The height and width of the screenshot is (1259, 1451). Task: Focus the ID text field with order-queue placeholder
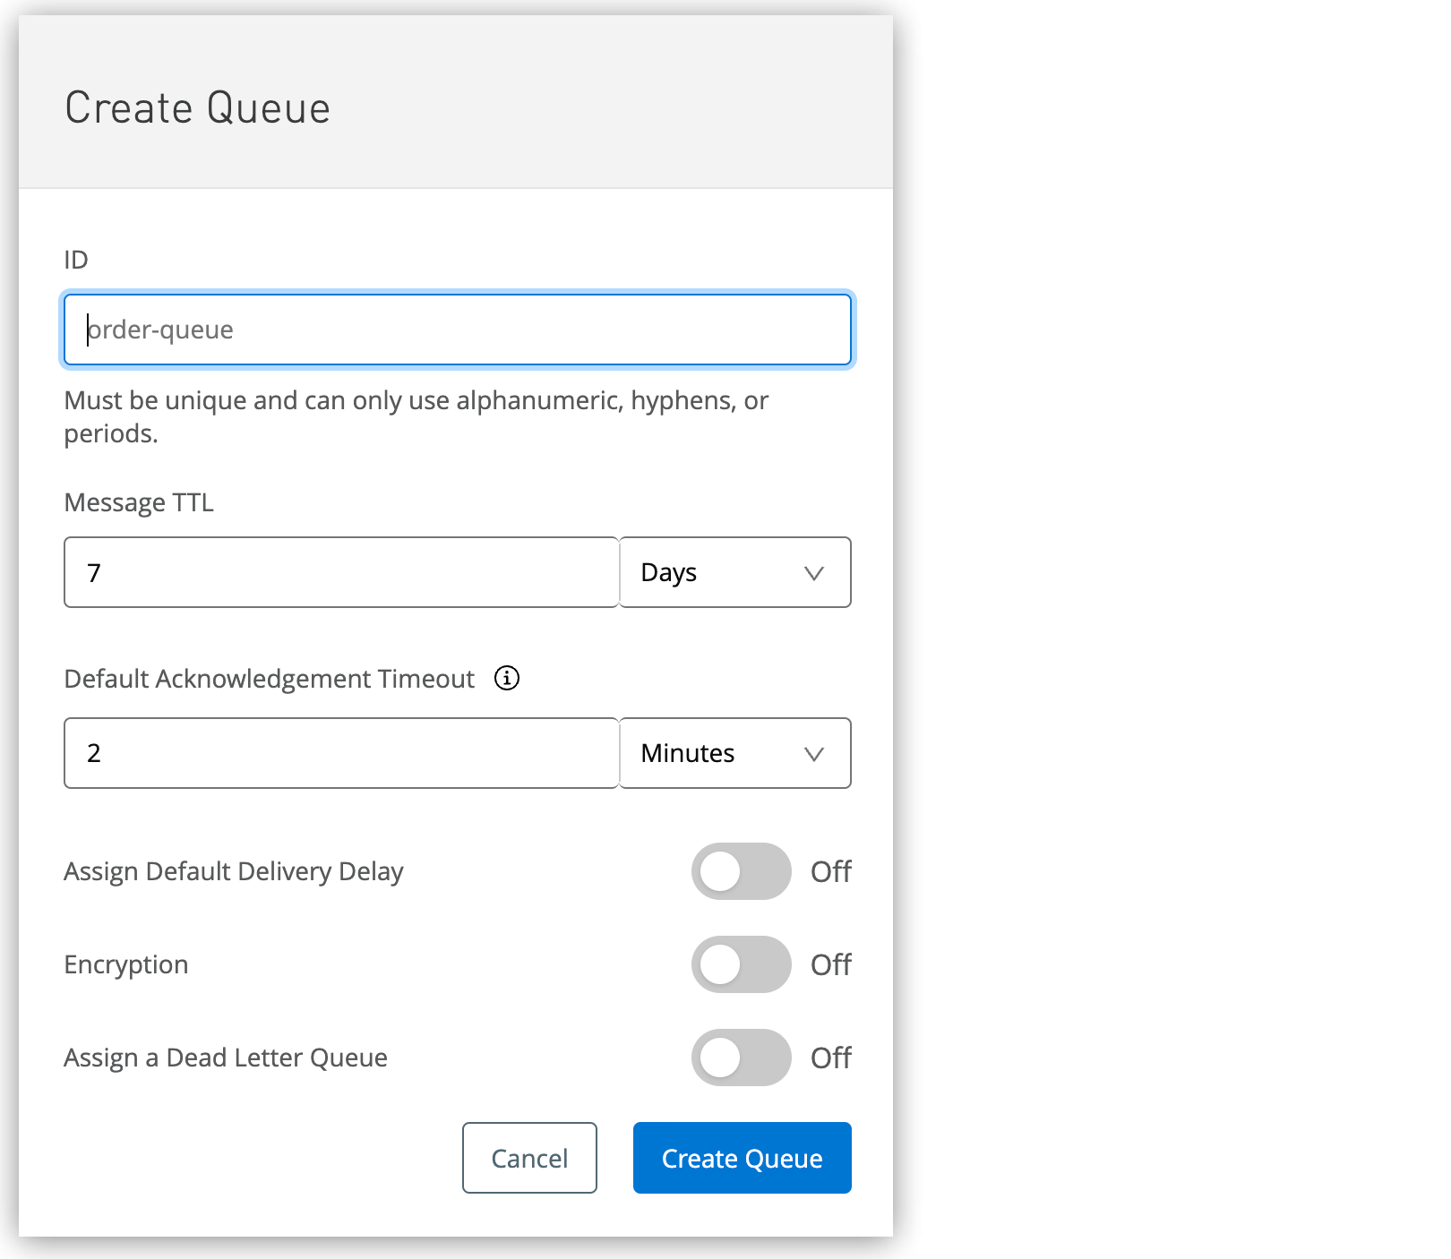(x=457, y=330)
